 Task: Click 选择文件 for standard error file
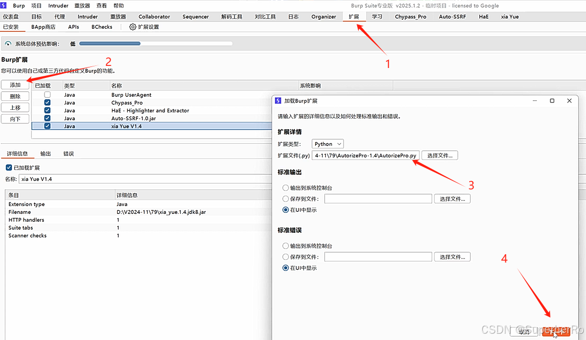coord(452,257)
